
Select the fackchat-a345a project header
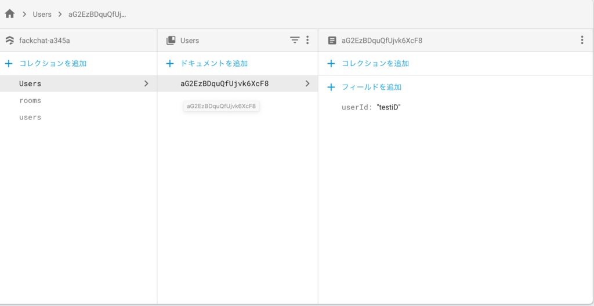coord(44,40)
